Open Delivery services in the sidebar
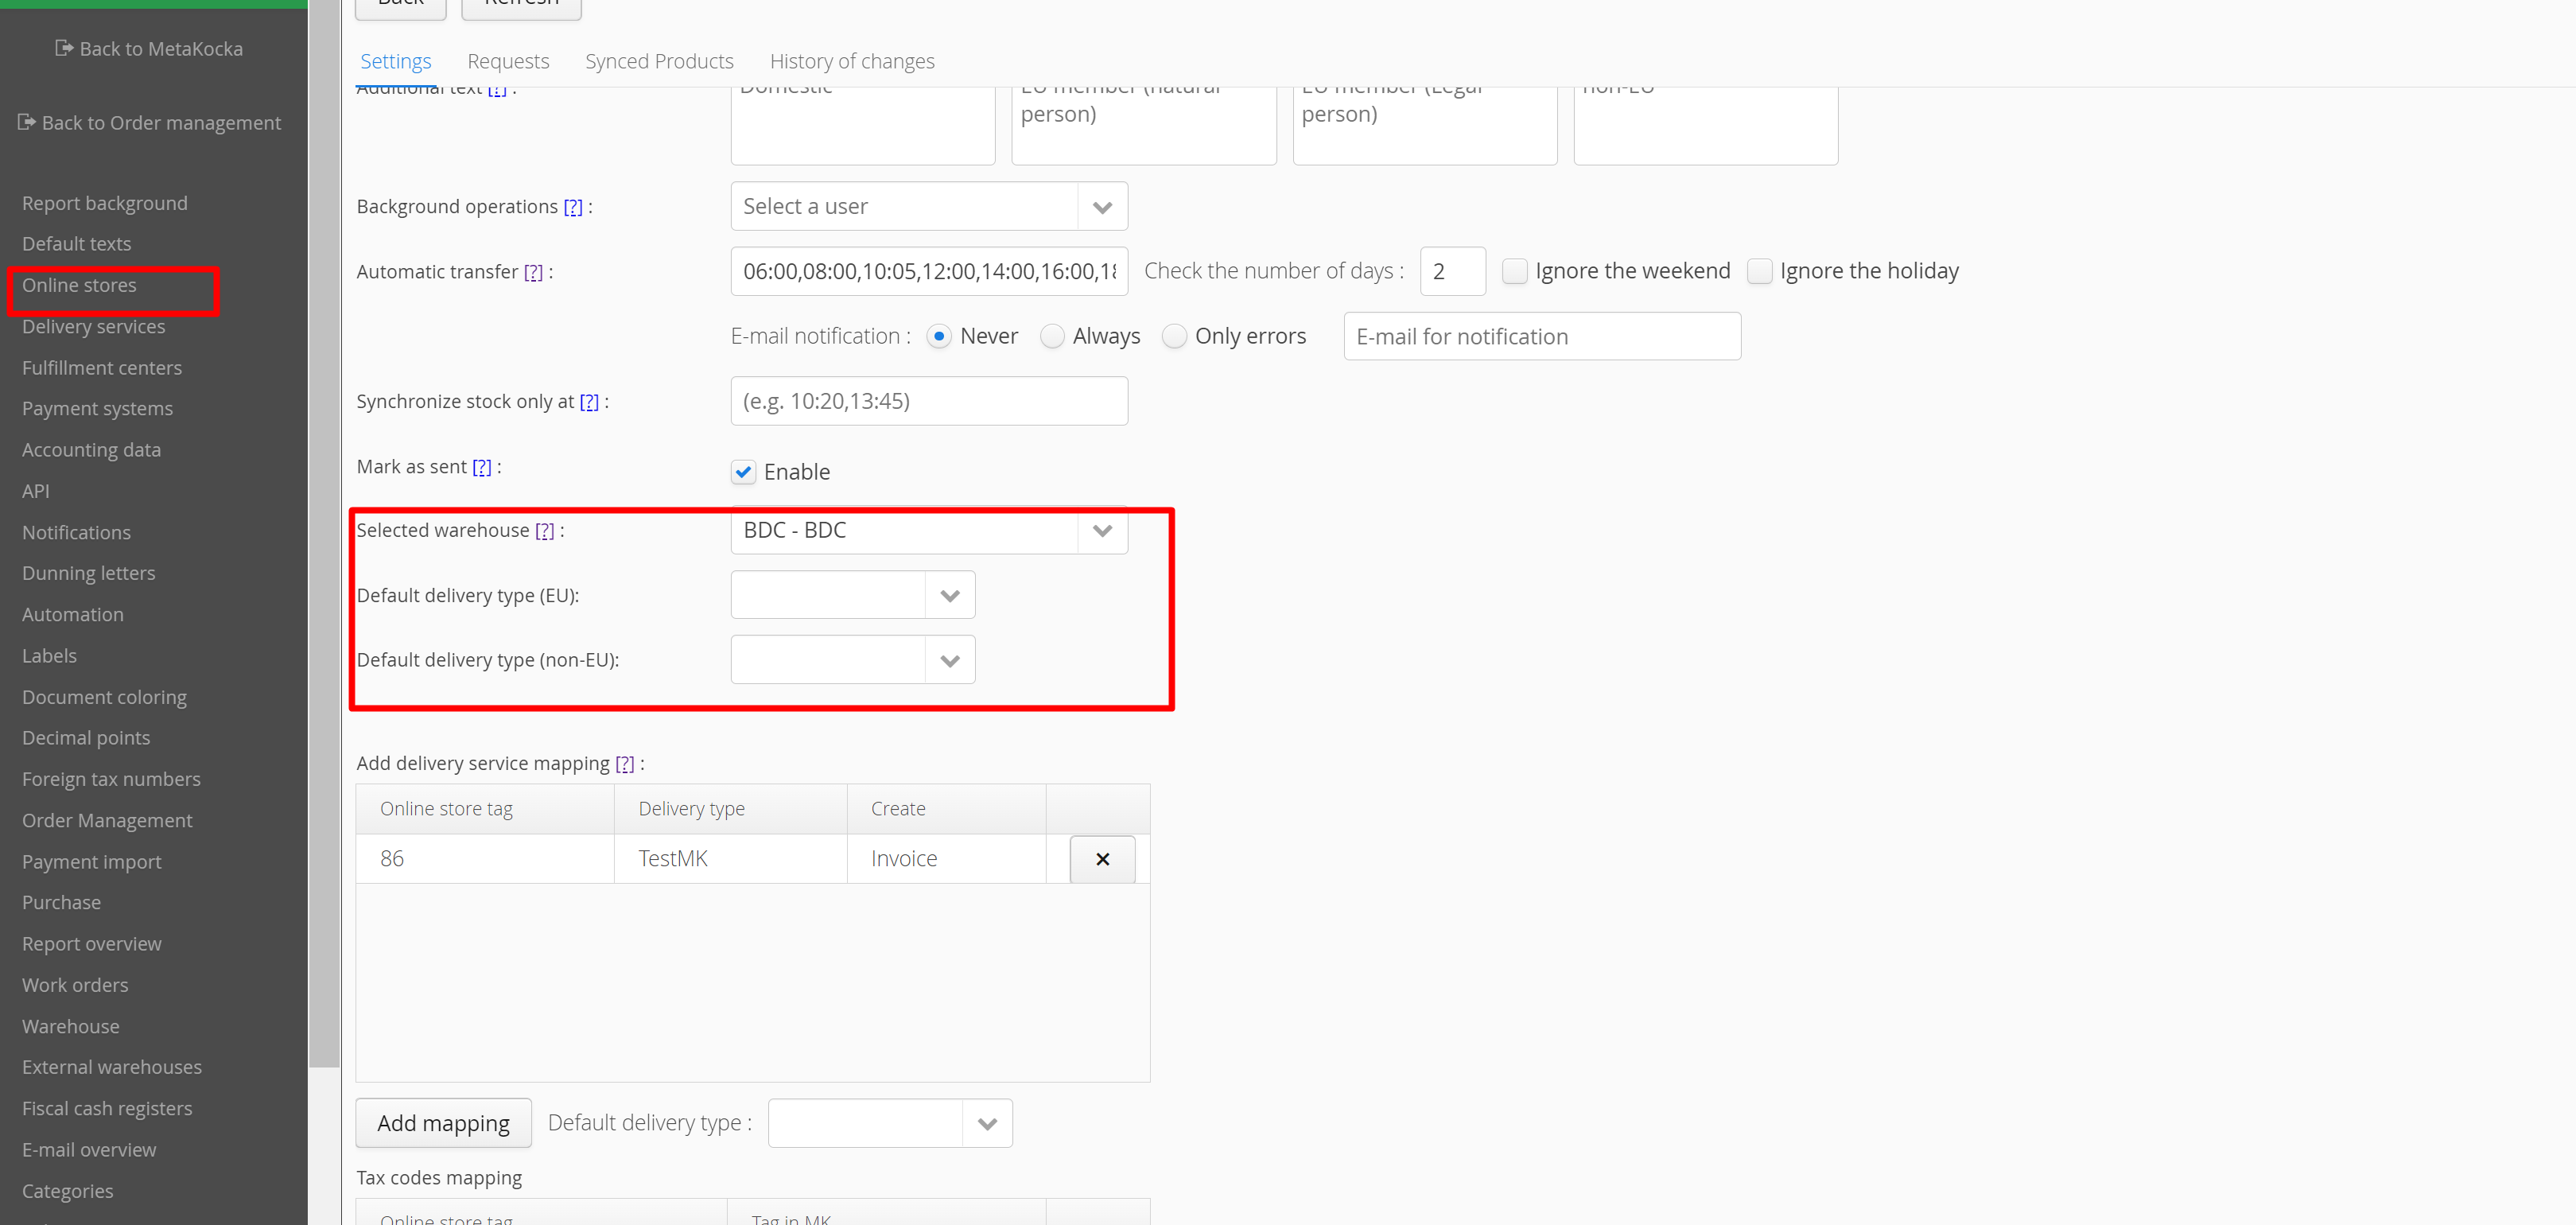The width and height of the screenshot is (2576, 1225). [93, 326]
